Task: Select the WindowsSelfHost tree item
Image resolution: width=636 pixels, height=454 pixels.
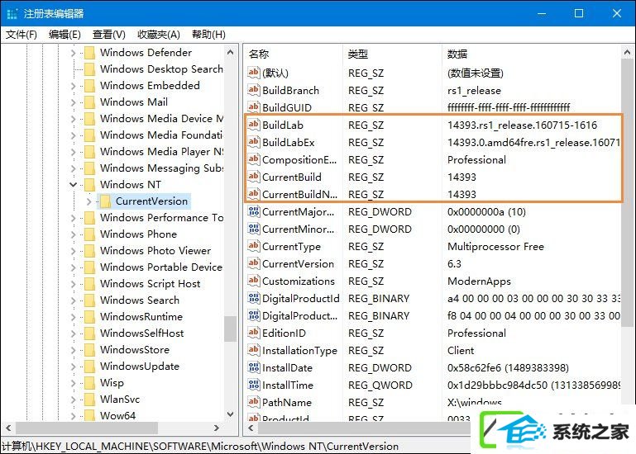Action: pyautogui.click(x=142, y=333)
